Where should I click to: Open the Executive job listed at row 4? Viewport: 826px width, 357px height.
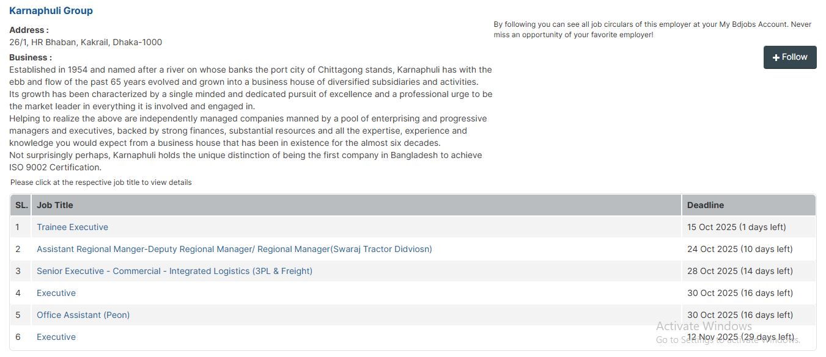tap(56, 292)
